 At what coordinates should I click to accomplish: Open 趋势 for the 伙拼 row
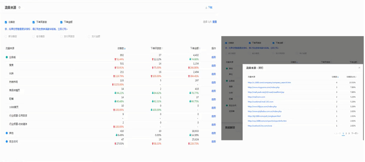coord(214,74)
